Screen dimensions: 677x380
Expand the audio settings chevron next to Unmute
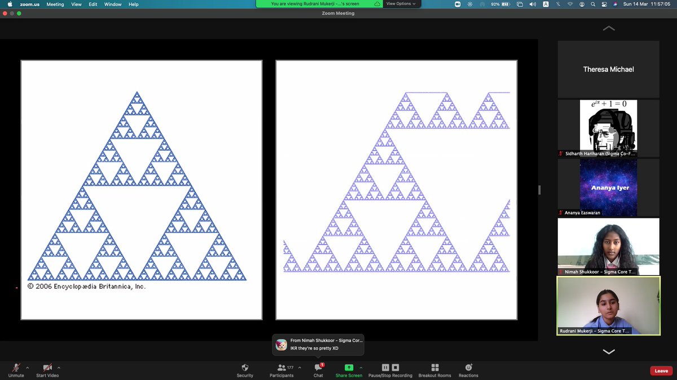(27, 366)
